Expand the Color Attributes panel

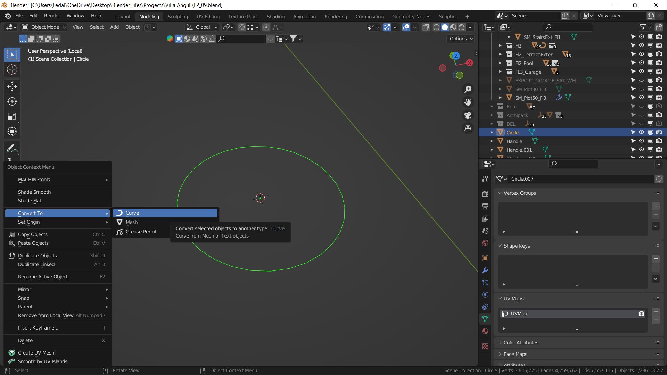[x=521, y=343]
